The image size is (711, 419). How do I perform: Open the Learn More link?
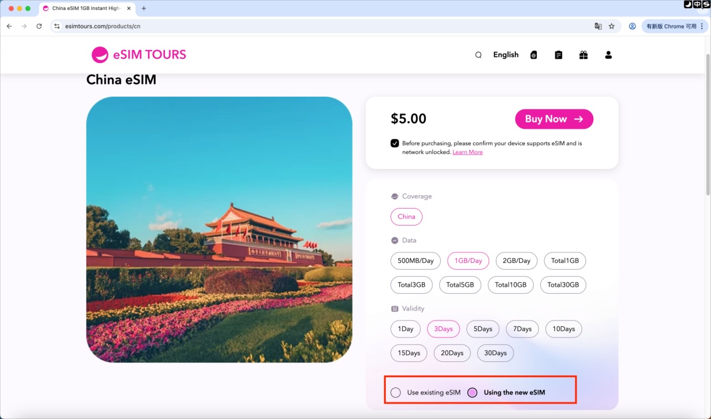click(x=467, y=152)
